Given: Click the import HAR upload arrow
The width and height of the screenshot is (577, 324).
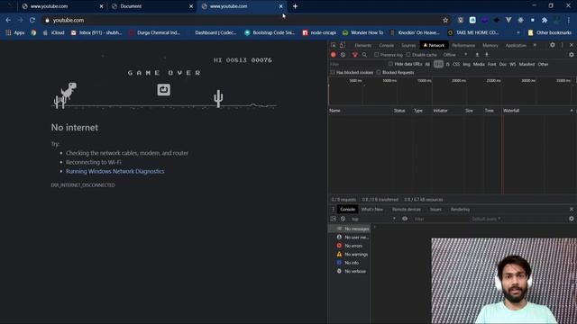Looking at the screenshot, I should pos(477,55).
